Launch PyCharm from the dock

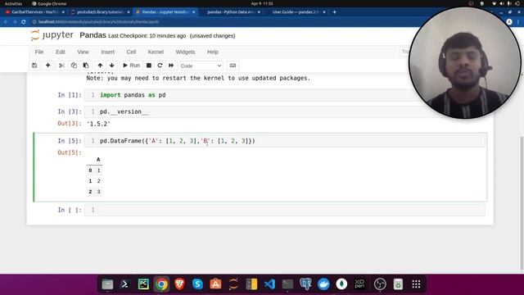click(143, 284)
